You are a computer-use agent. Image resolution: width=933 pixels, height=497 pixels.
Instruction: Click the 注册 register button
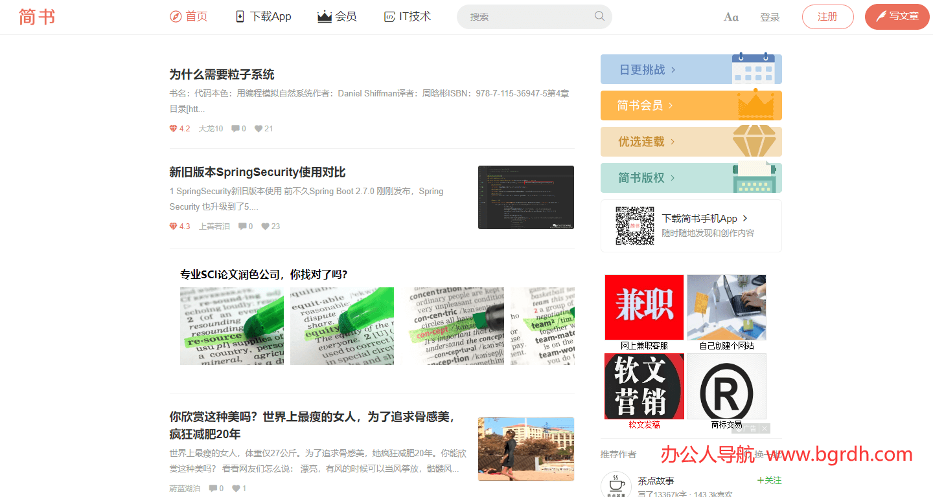pyautogui.click(x=827, y=17)
